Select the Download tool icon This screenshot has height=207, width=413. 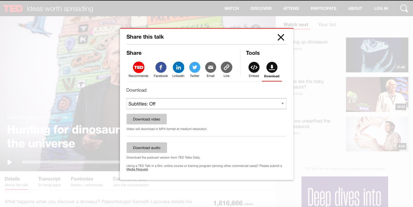point(272,67)
